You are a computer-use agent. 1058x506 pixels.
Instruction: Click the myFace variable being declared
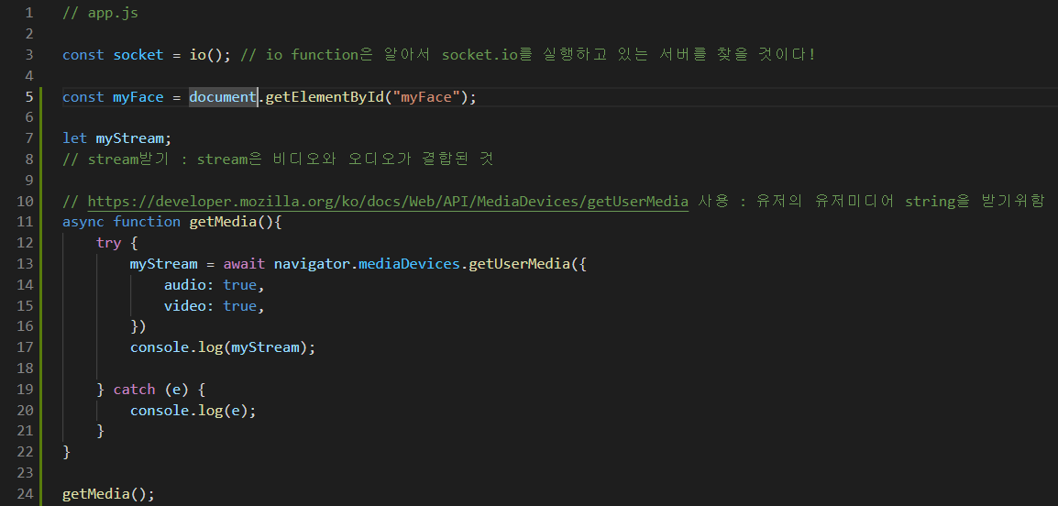tap(138, 97)
